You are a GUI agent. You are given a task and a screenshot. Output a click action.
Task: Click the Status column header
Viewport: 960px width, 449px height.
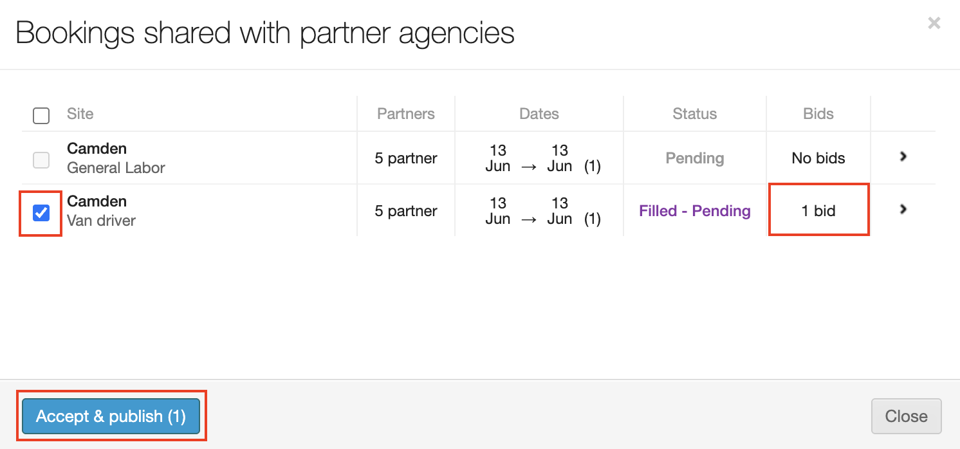click(x=694, y=114)
